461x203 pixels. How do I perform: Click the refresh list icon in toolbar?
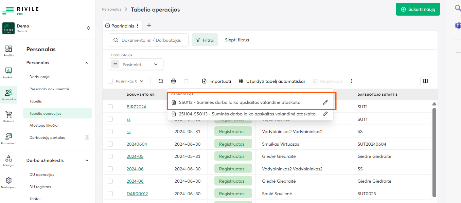161,81
